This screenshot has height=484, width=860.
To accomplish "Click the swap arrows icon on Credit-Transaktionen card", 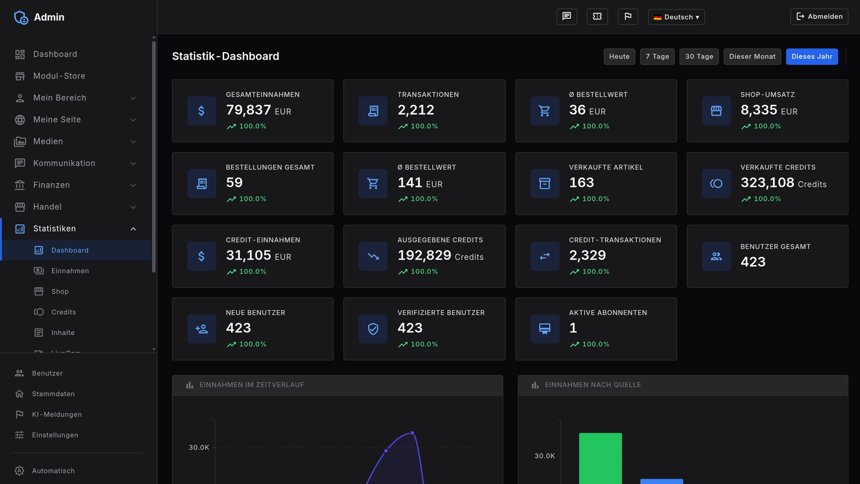I will [545, 256].
